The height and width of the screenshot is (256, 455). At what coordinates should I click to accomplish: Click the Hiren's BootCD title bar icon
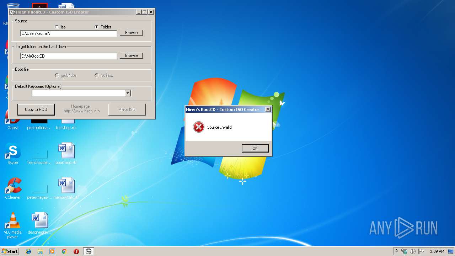(12, 12)
